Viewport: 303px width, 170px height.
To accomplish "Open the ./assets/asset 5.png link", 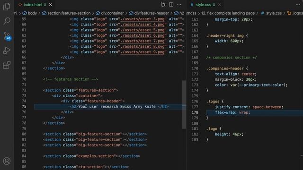I will click(143, 30).
